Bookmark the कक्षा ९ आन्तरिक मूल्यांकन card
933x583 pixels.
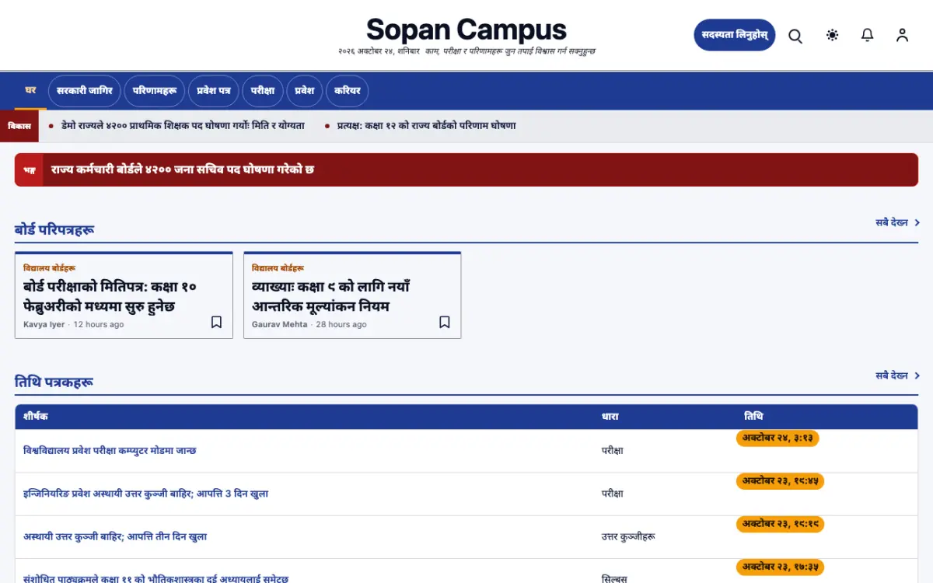pyautogui.click(x=445, y=322)
